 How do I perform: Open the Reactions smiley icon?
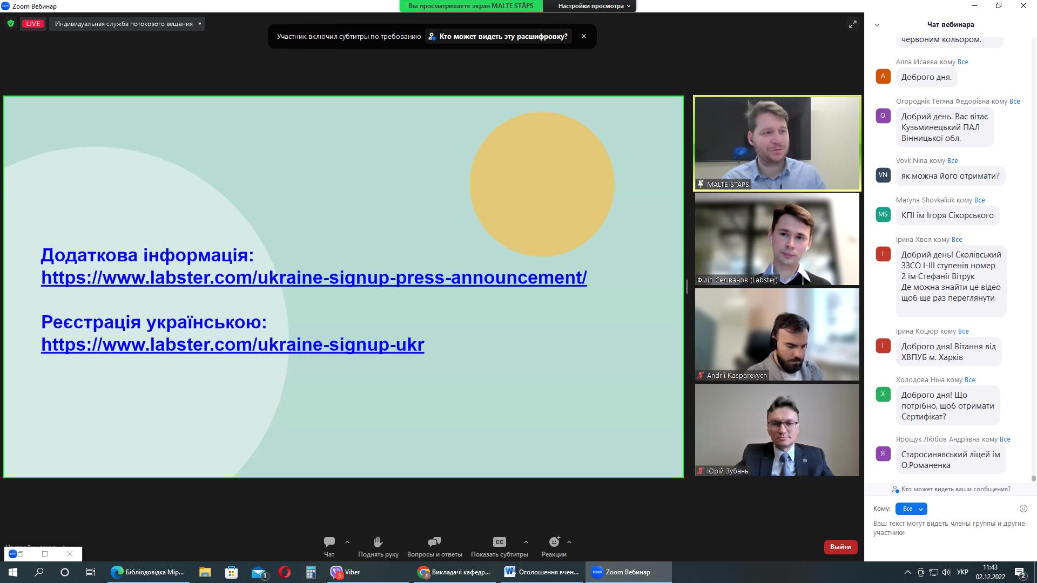pos(554,542)
